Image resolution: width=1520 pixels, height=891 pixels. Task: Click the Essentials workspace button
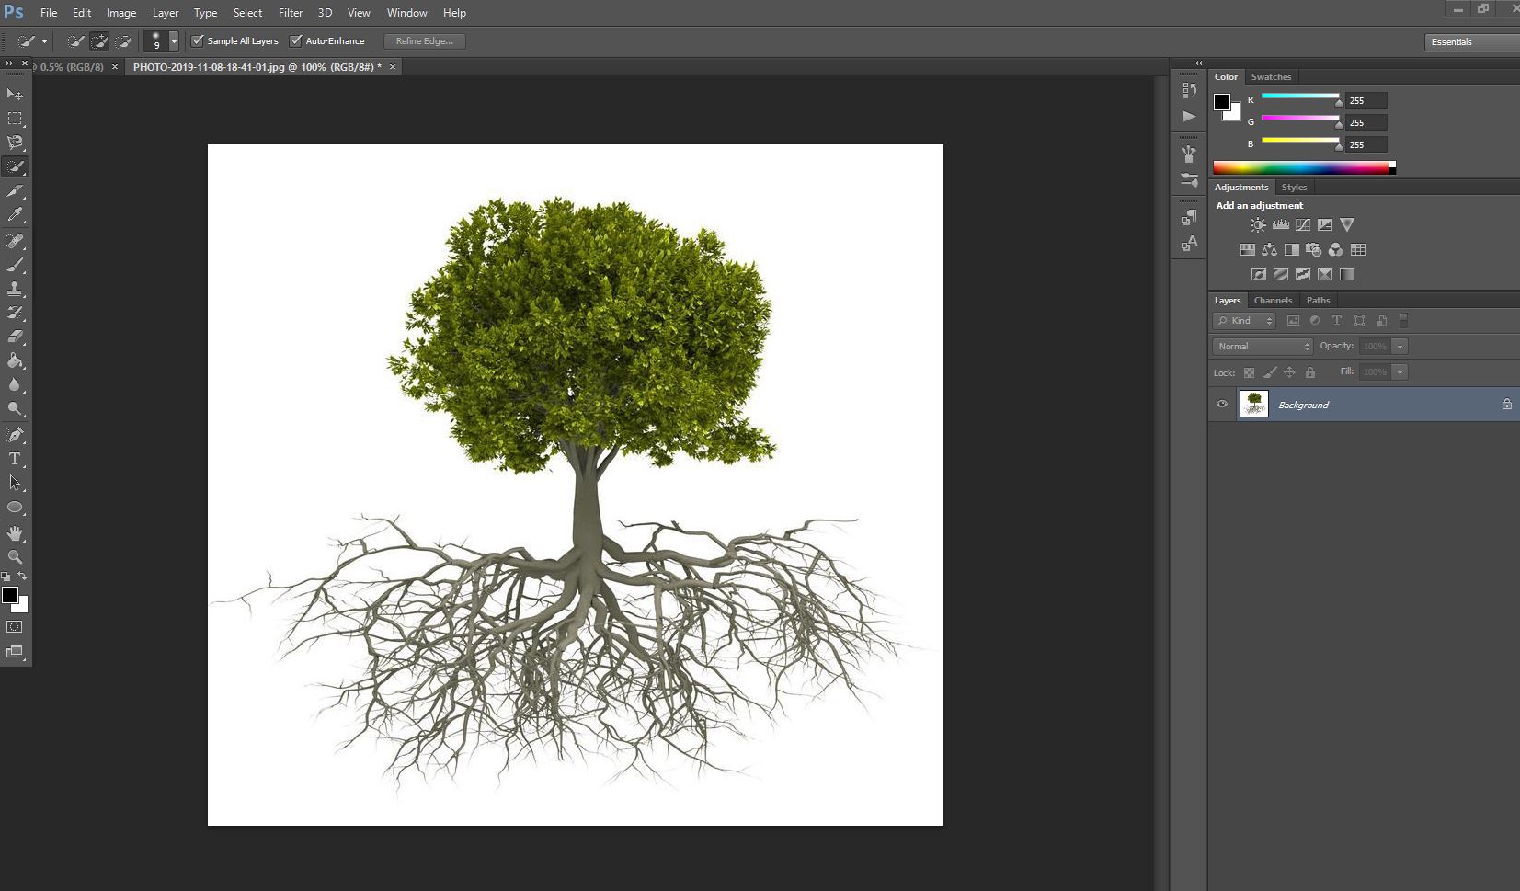point(1453,41)
